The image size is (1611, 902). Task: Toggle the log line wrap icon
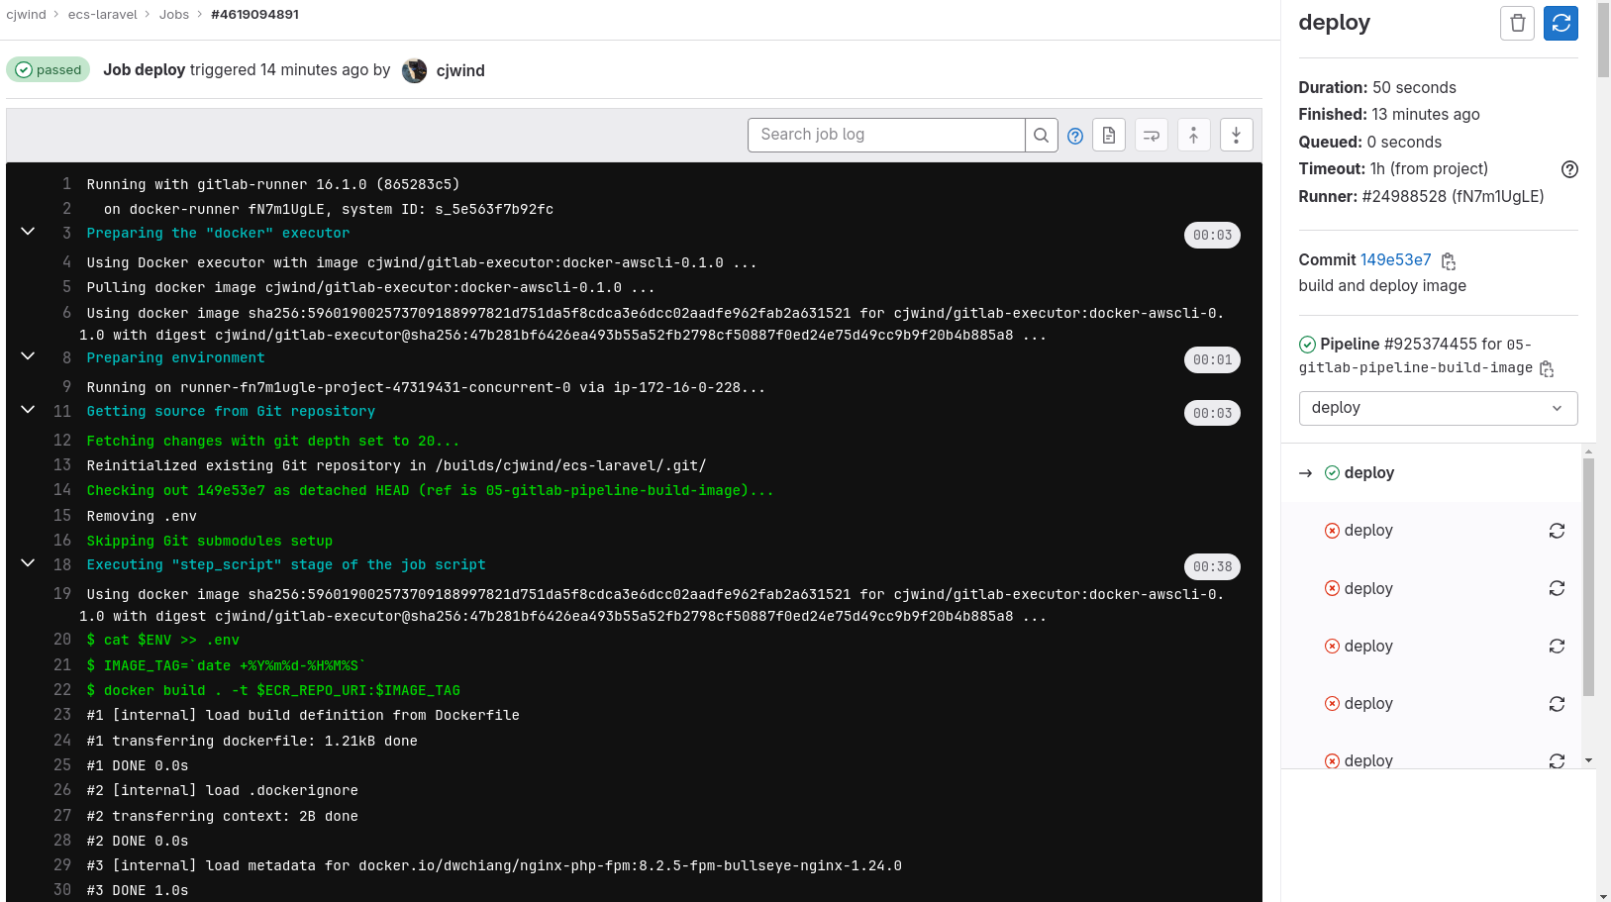1151,135
